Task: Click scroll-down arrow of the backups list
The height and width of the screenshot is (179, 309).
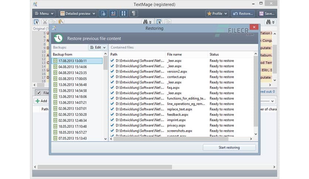Action: 105,139
